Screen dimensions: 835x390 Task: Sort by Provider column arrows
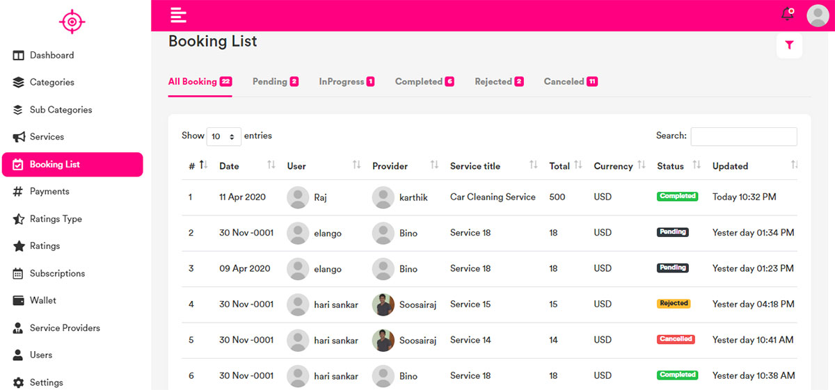(x=434, y=165)
